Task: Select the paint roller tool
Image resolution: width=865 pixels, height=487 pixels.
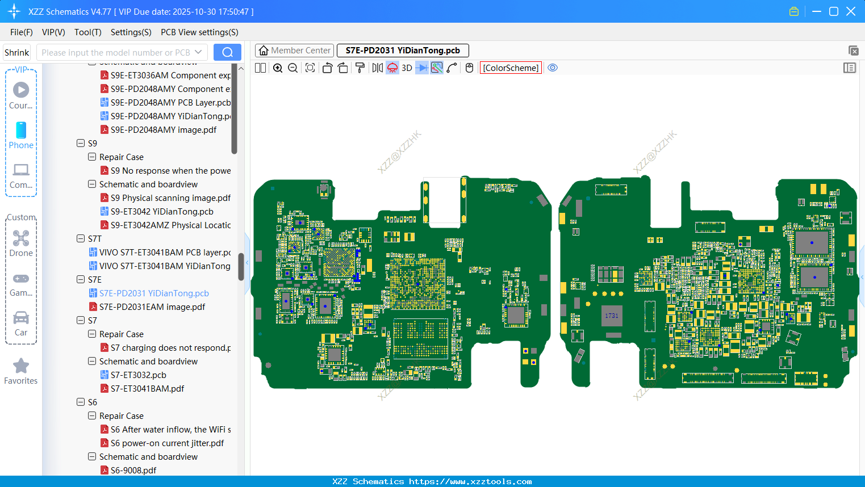Action: click(x=360, y=68)
